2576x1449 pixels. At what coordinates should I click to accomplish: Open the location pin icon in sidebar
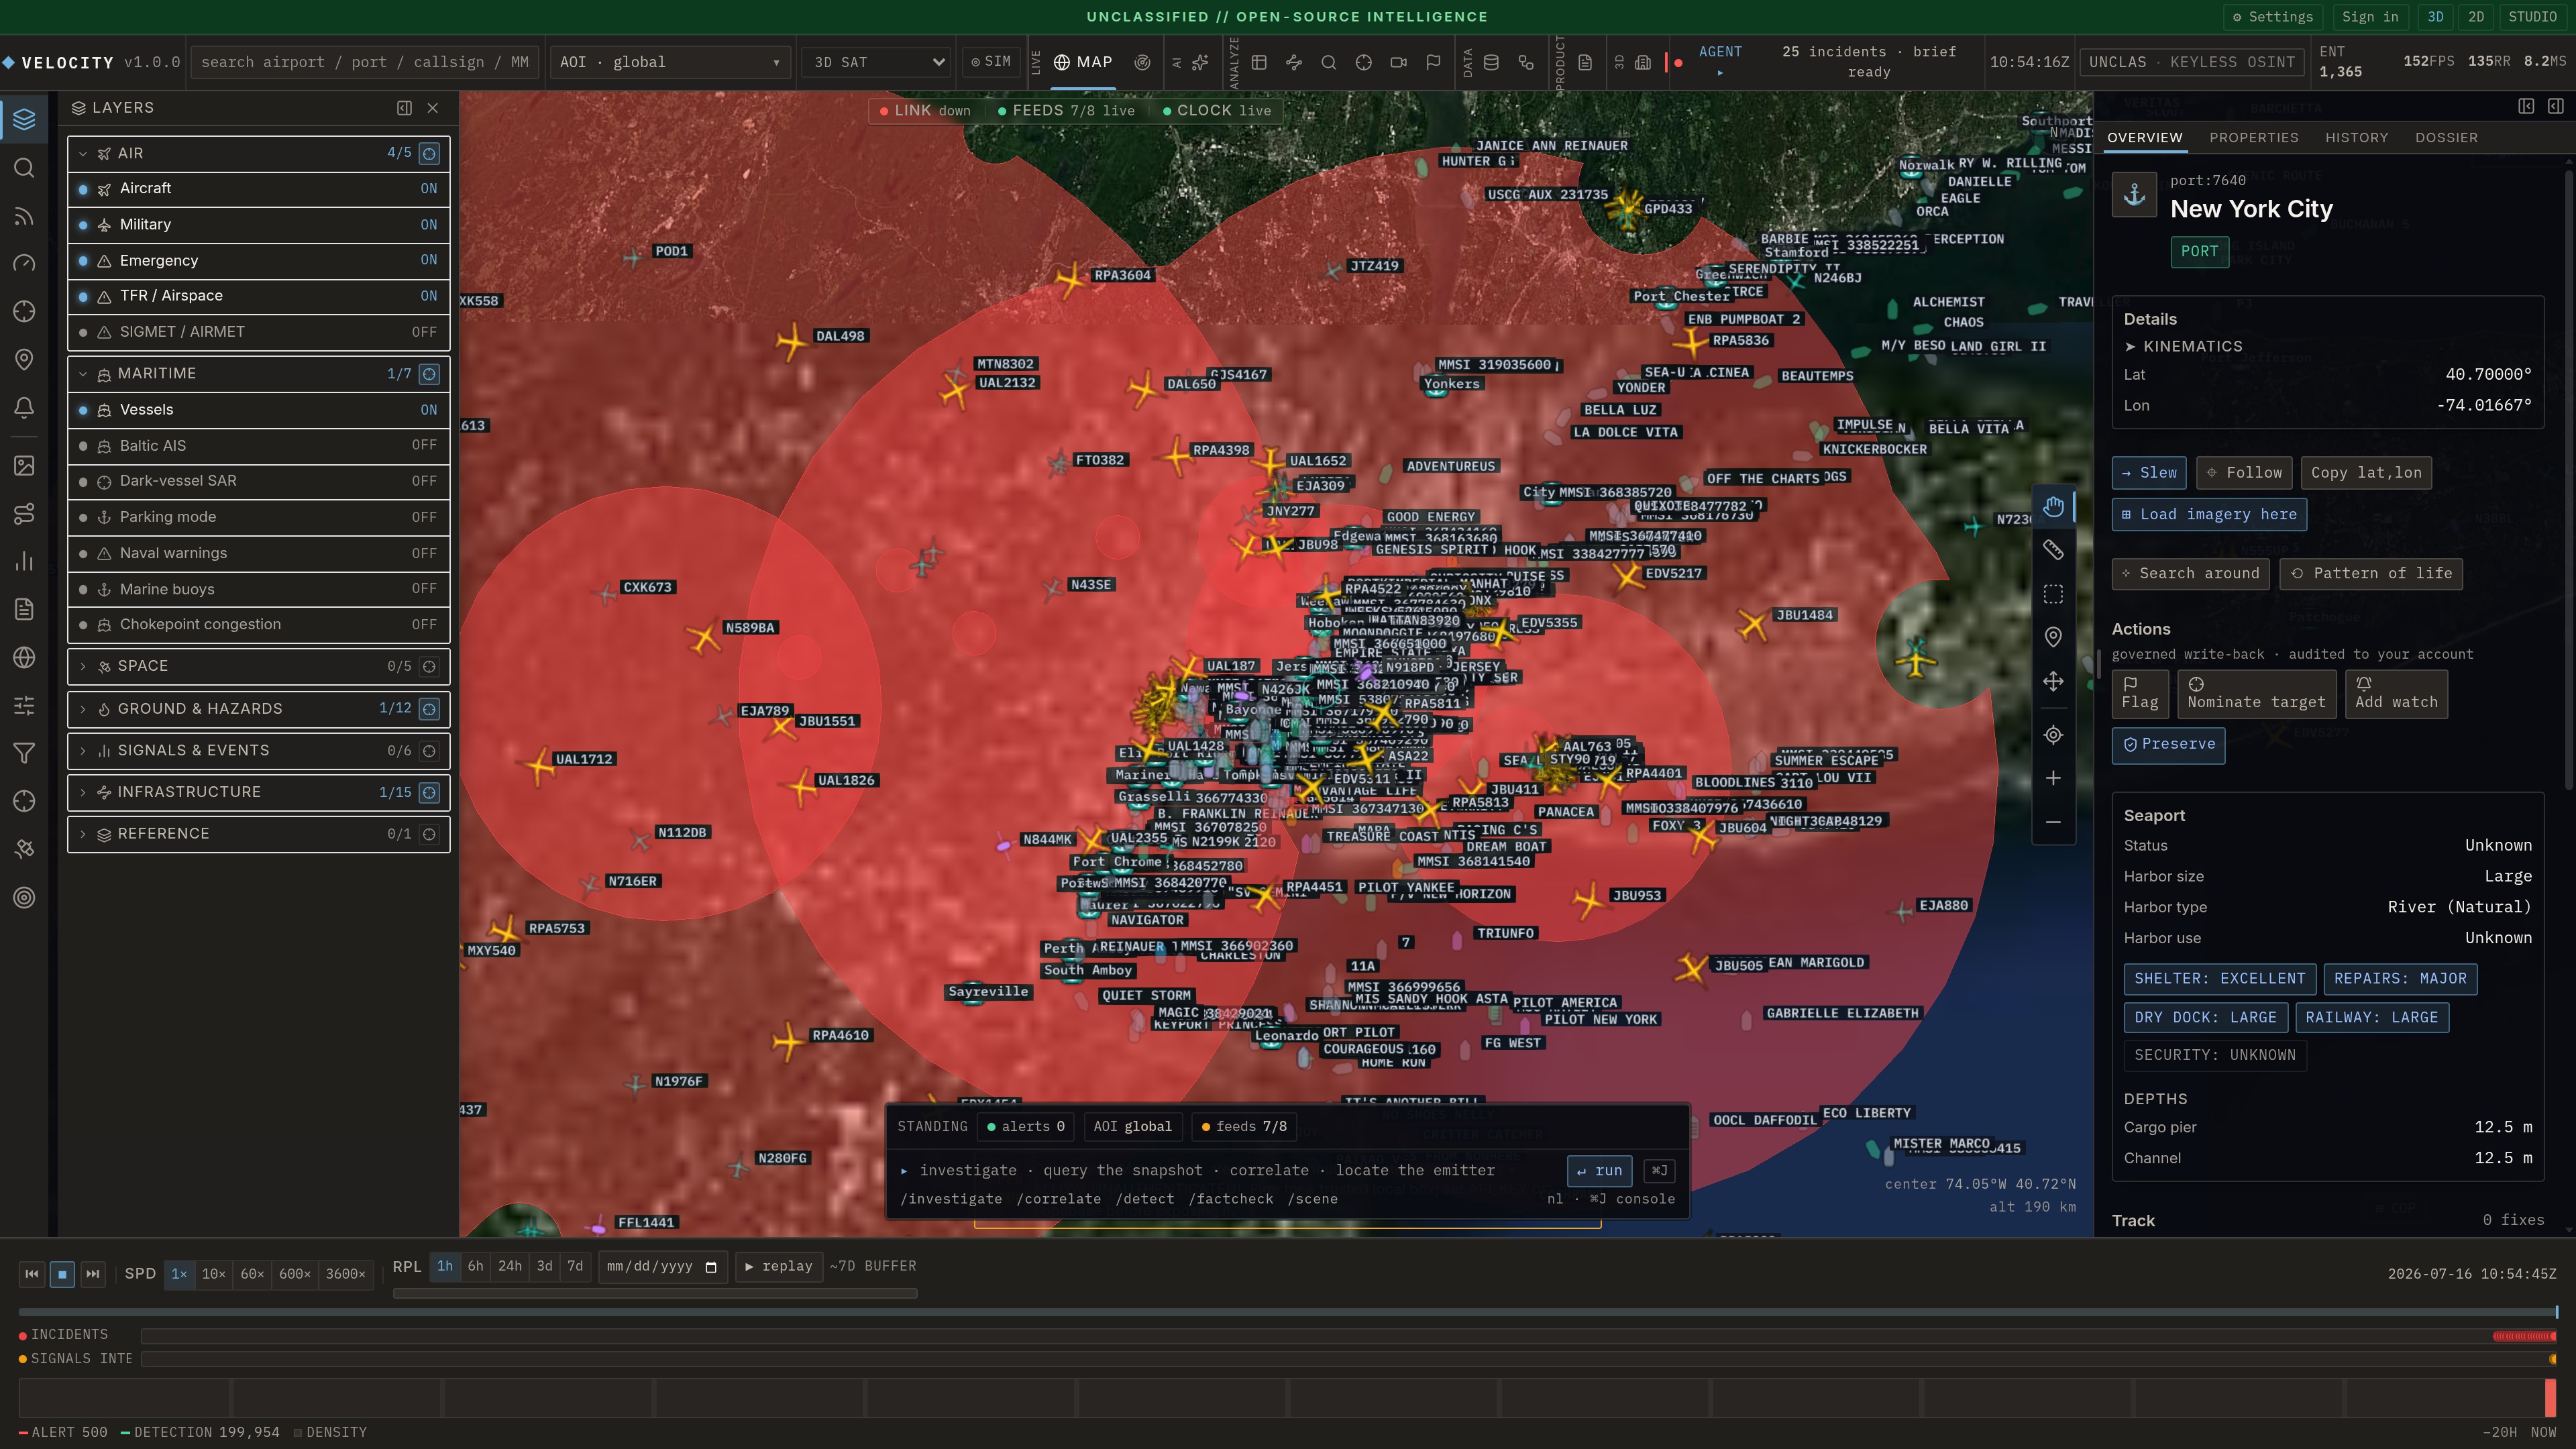(24, 359)
